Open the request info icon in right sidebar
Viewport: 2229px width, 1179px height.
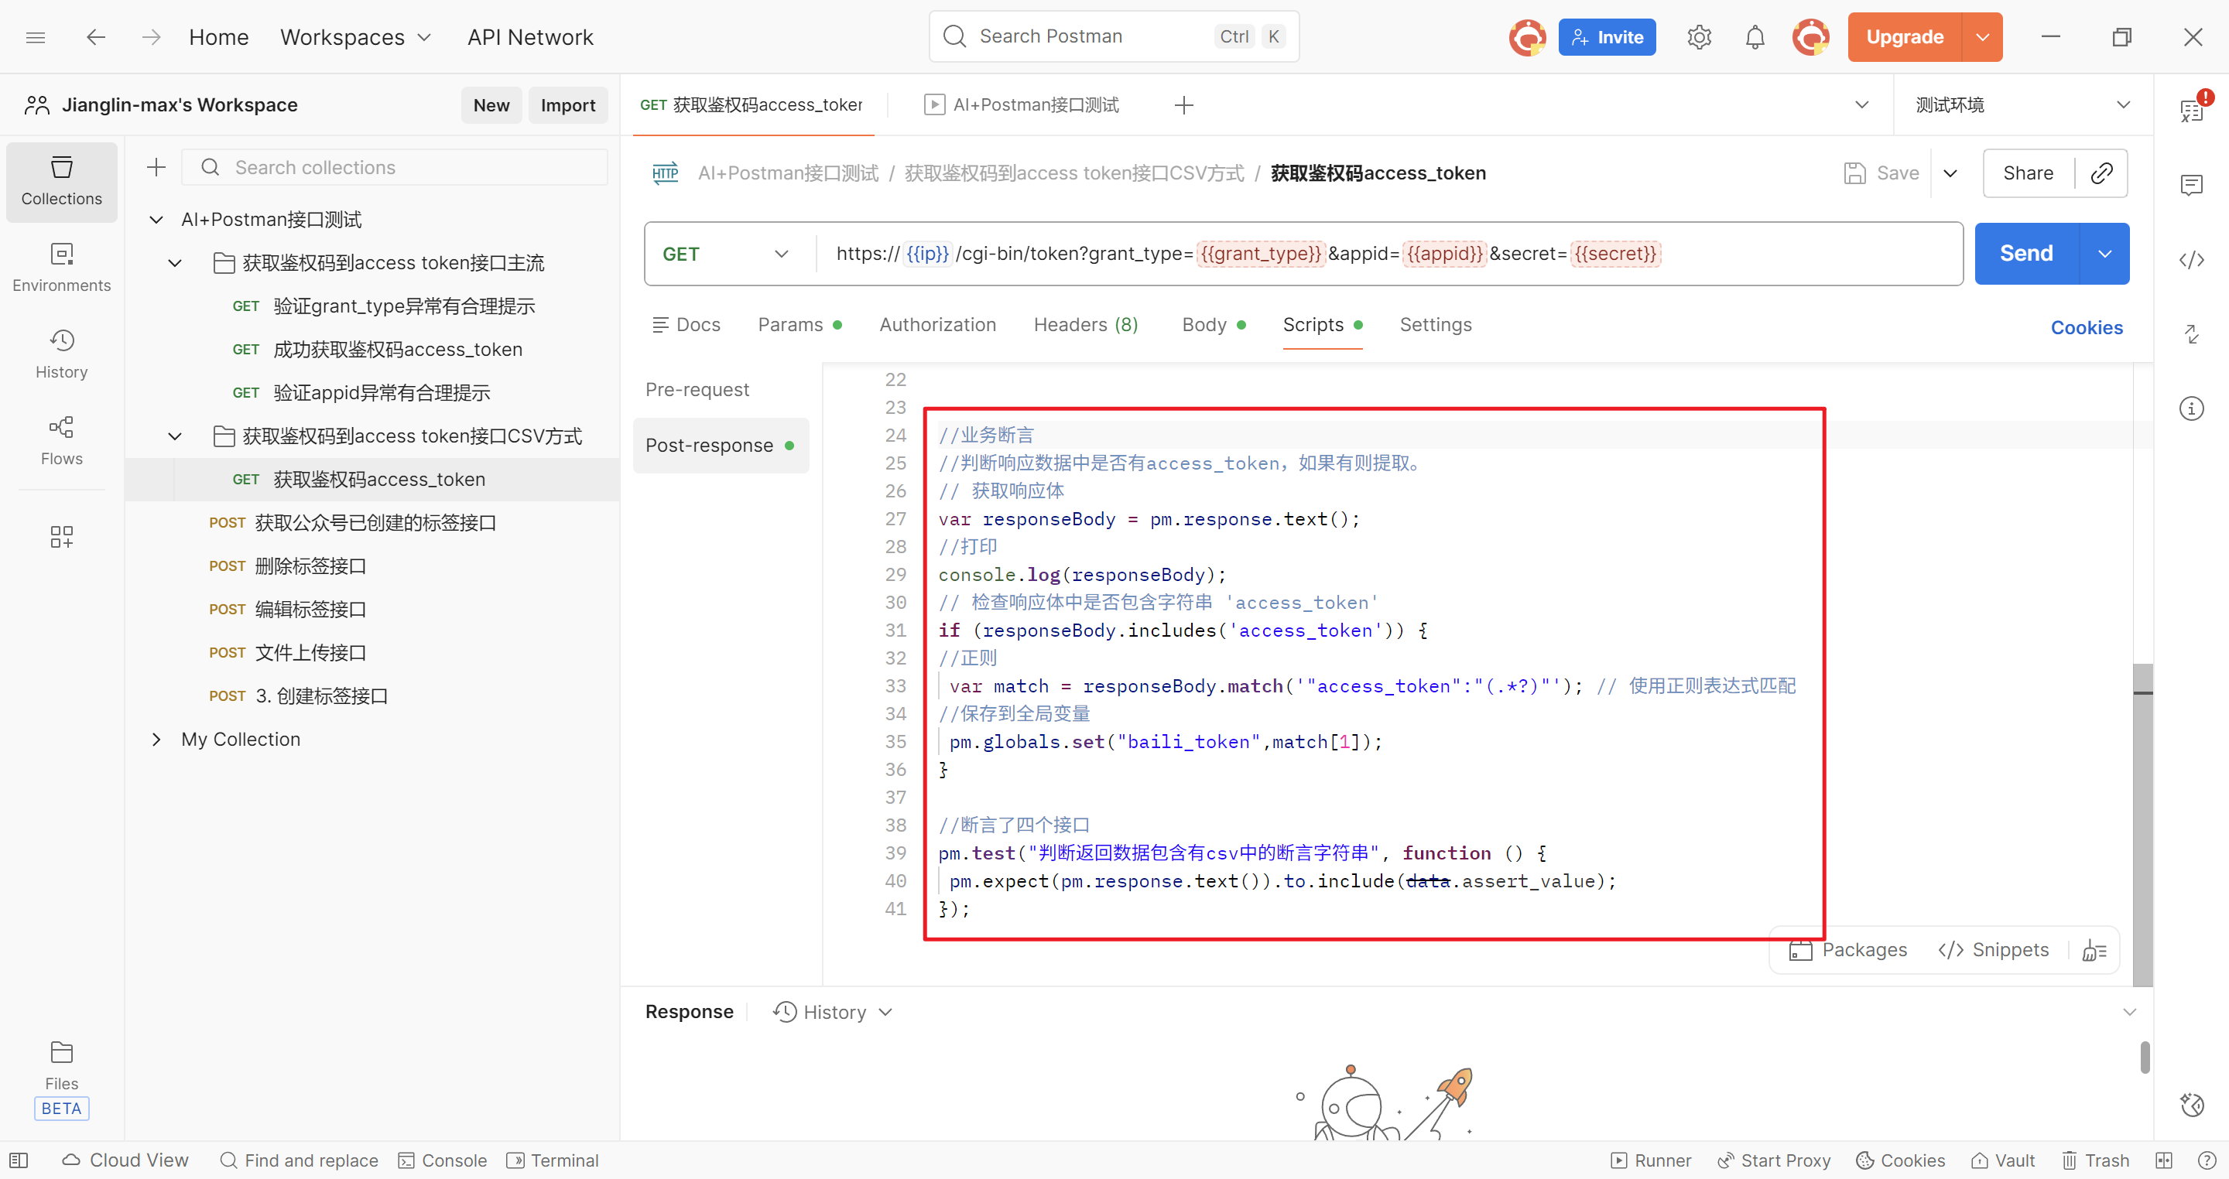coord(2191,408)
